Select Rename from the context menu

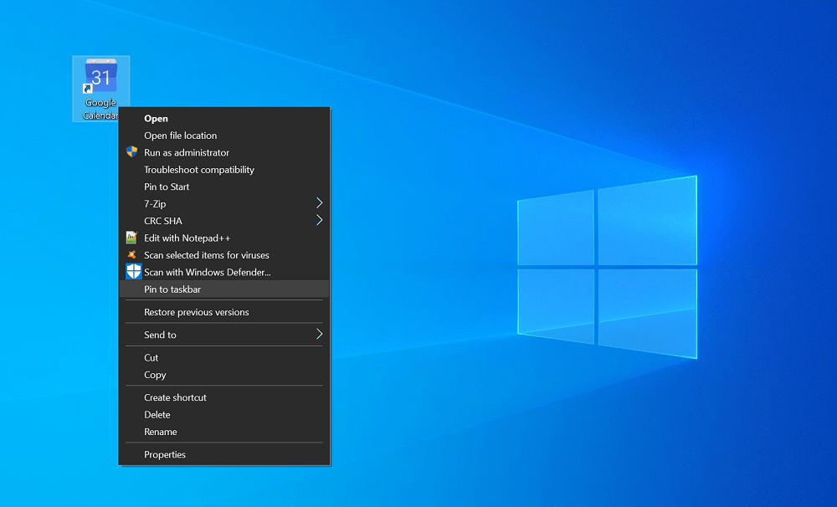224,432
